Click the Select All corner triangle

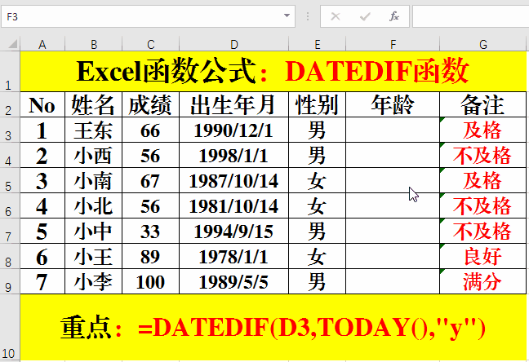tap(12, 44)
